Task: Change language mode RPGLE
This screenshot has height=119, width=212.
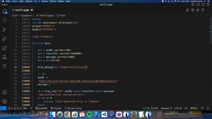Action: pos(194,108)
